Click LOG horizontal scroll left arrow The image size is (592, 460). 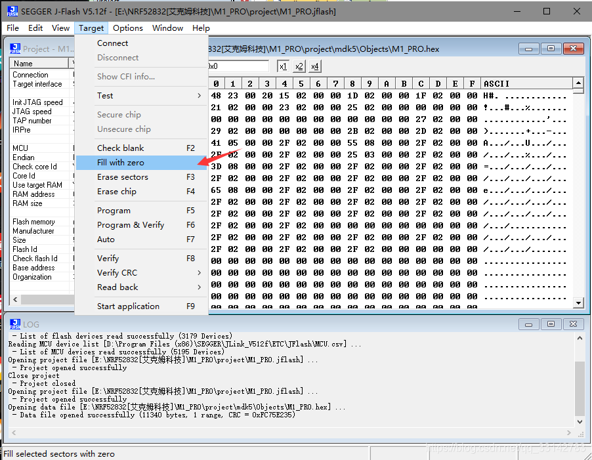(x=14, y=433)
